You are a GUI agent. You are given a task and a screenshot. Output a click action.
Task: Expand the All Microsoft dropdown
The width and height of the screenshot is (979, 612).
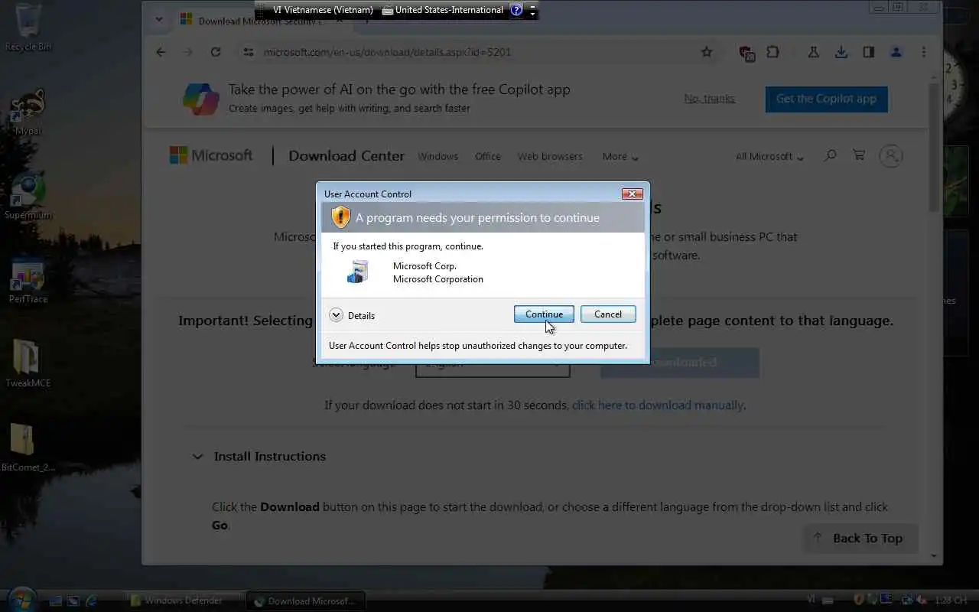769,156
